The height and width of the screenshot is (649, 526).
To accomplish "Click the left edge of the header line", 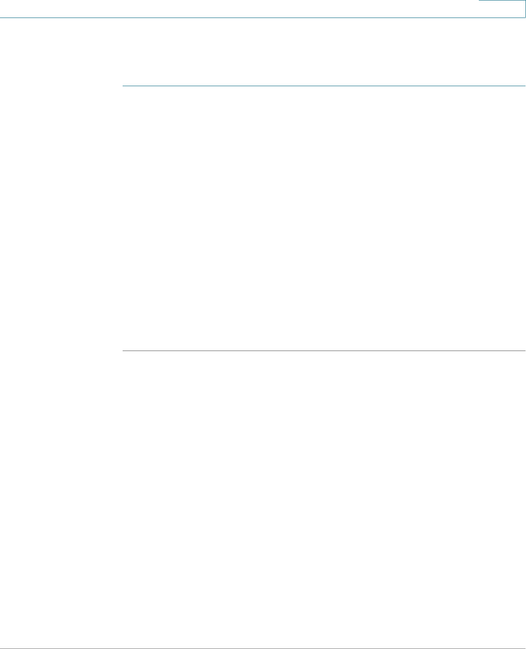I will point(1,18).
